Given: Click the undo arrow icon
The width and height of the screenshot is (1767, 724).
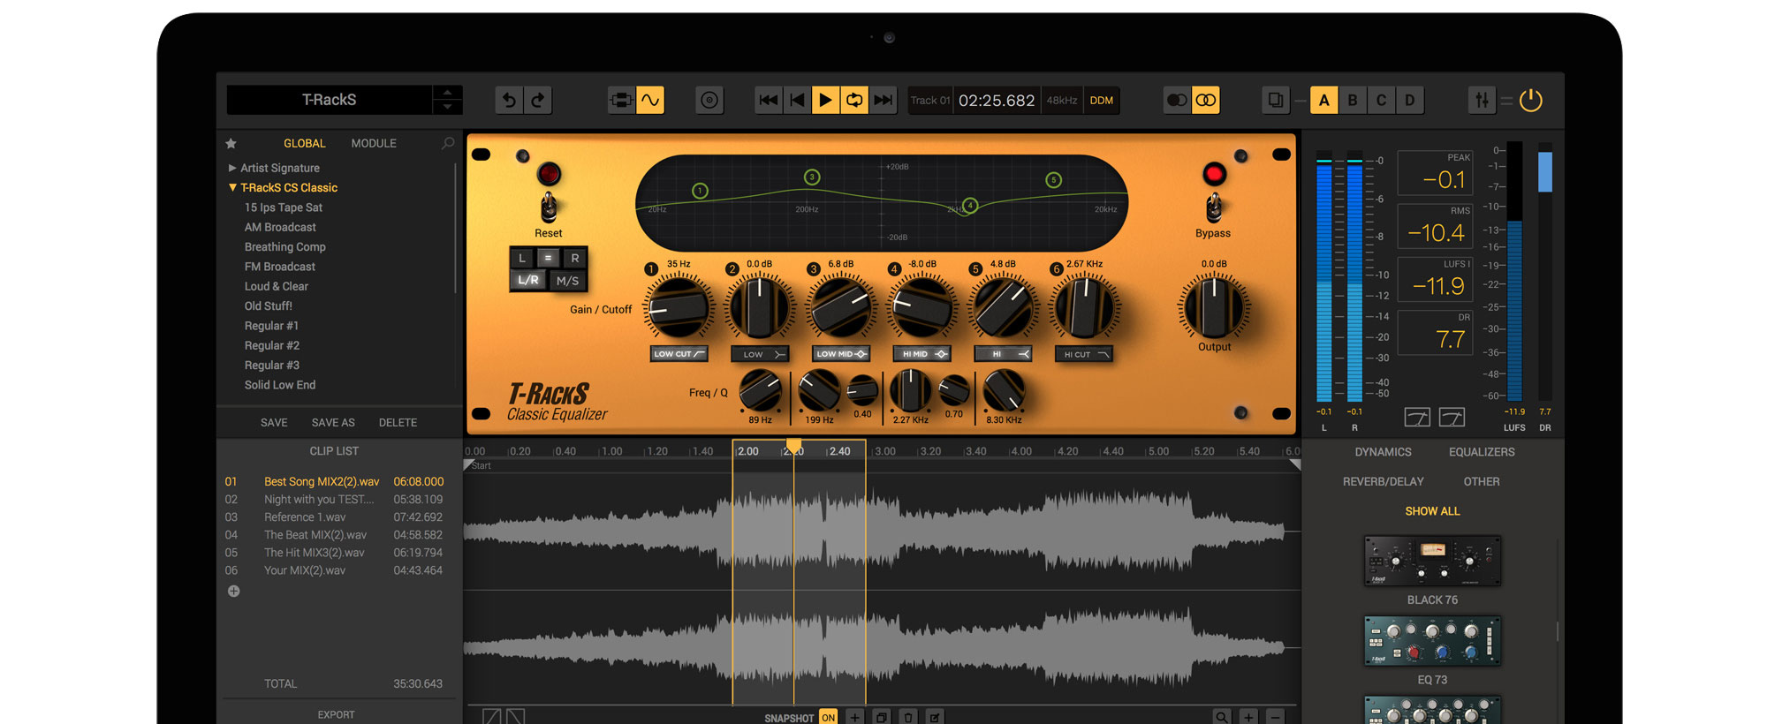Looking at the screenshot, I should (509, 101).
